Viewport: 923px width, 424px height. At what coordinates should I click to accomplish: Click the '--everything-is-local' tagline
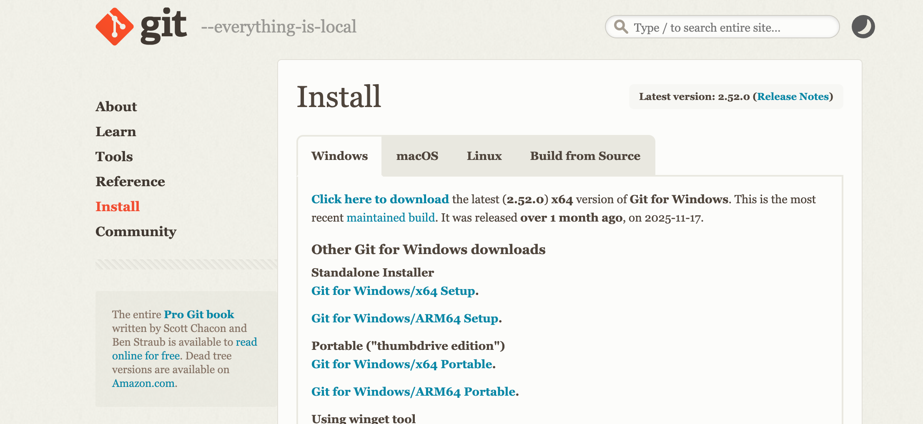pos(278,27)
